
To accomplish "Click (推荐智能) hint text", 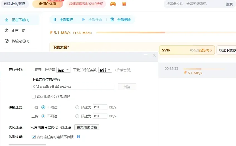I will 123,70.
